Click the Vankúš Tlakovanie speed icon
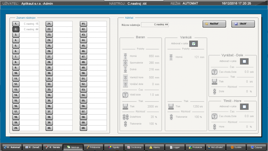The height and width of the screenshot is (151, 268). pos(171,117)
